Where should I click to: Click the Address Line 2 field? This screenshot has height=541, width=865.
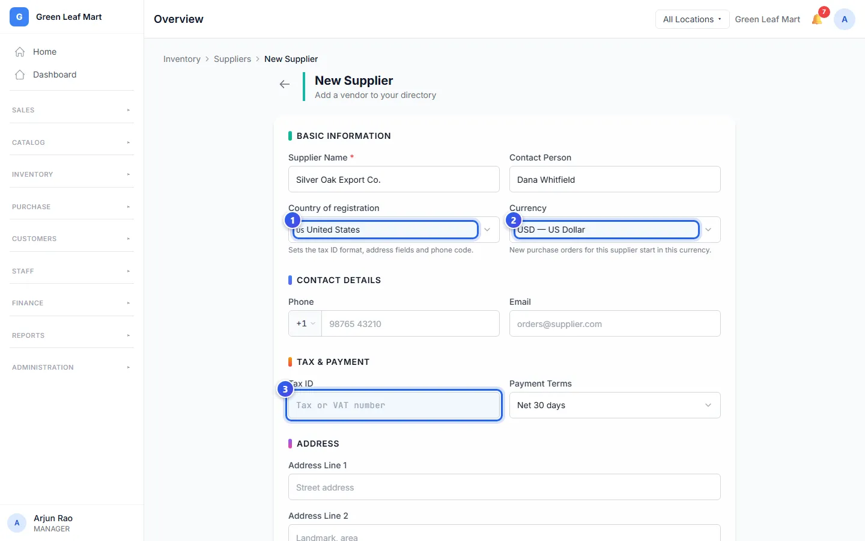click(505, 533)
